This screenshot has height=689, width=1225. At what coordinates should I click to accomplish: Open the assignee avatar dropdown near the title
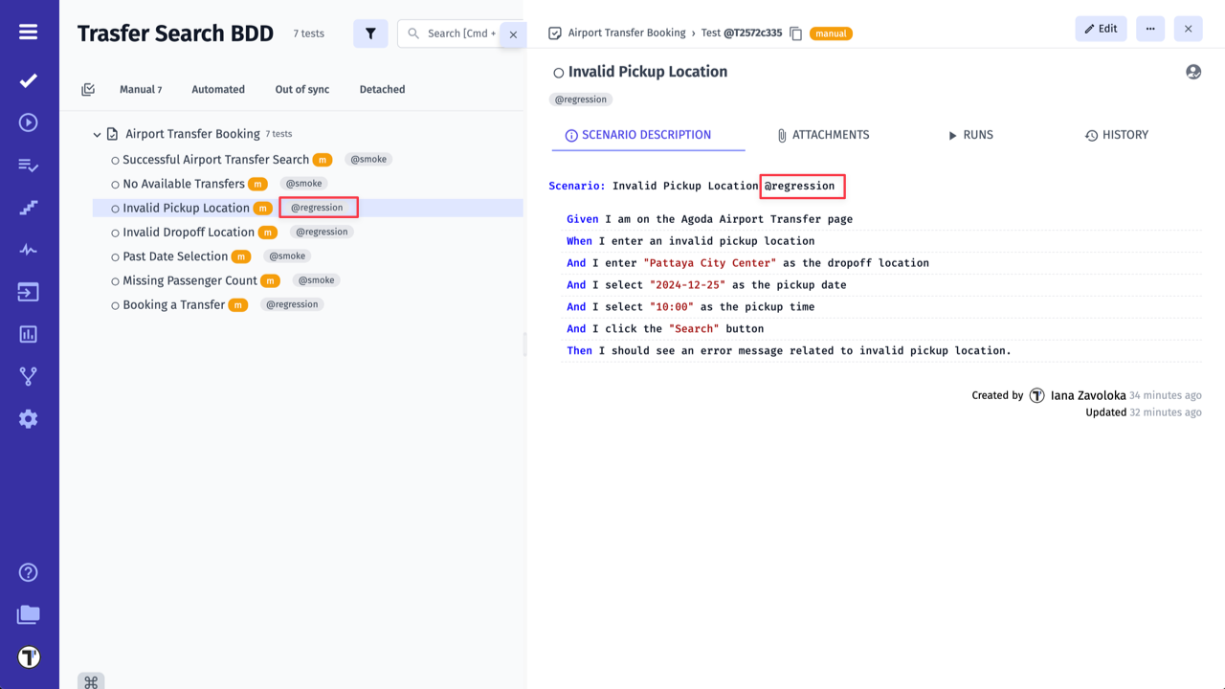[1193, 71]
